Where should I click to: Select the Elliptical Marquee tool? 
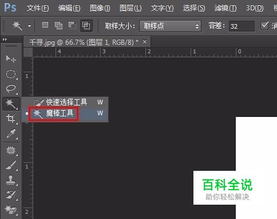coord(11,74)
